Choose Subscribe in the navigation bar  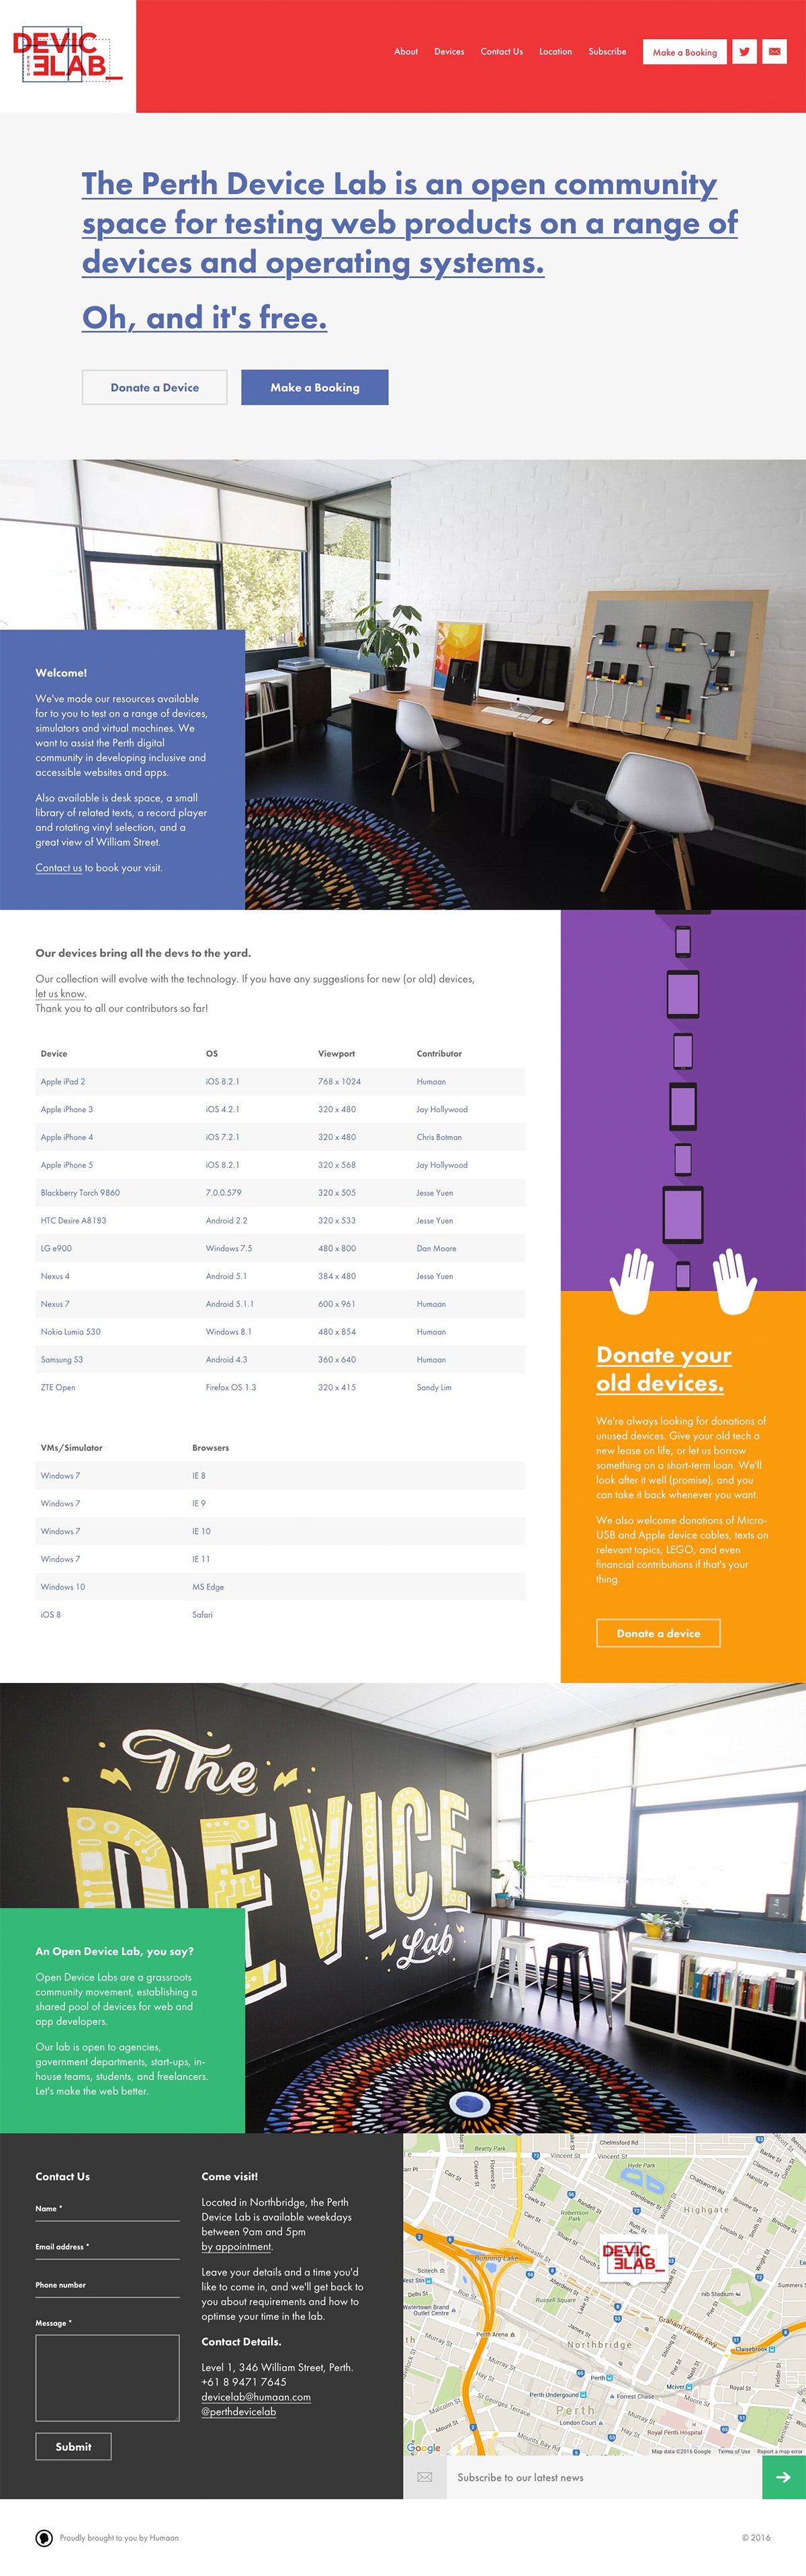click(607, 52)
